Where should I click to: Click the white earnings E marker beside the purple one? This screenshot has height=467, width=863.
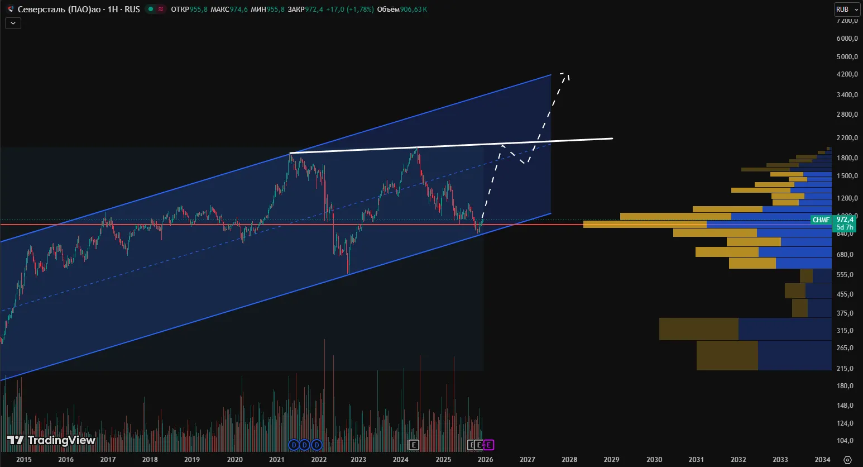pos(479,445)
